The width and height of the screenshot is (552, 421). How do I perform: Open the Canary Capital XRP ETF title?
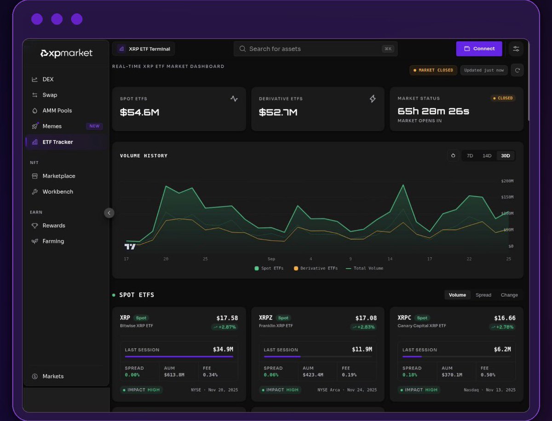pos(422,326)
